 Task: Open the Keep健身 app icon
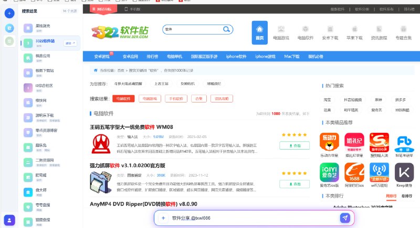tap(404, 172)
